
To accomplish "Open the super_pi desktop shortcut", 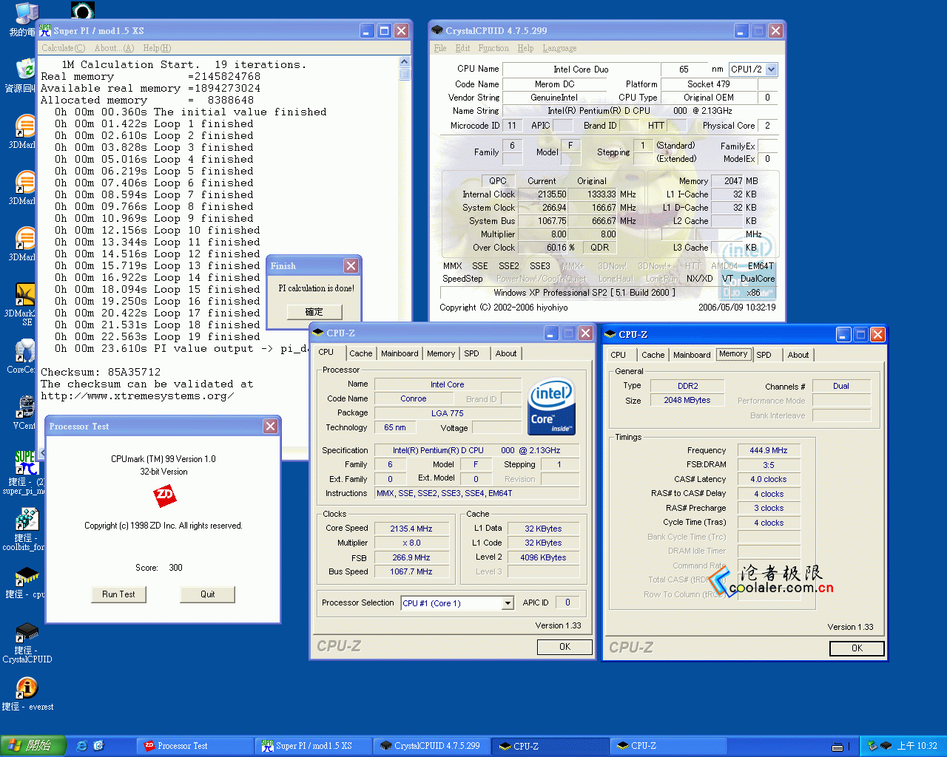I will coord(24,464).
